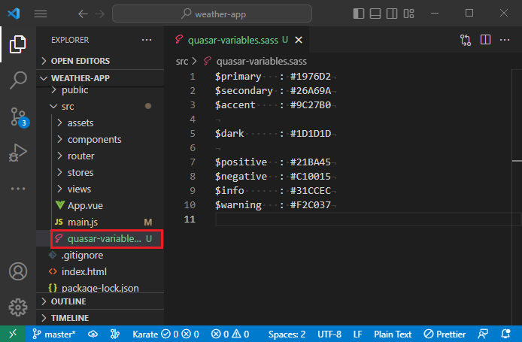This screenshot has height=342, width=522.
Task: Collapse the src folder
Action: click(100, 106)
